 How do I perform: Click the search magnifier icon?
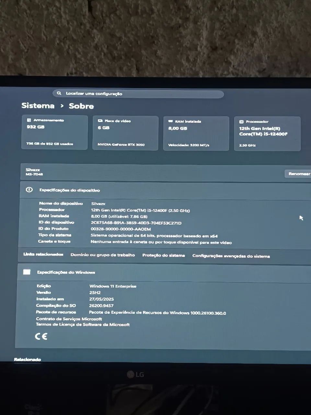(59, 93)
